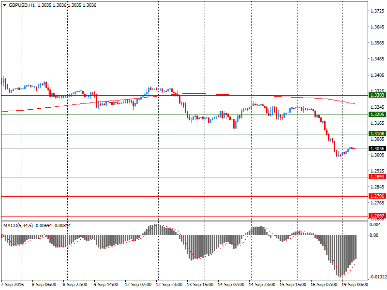Click the 7 Sep 2016 date label

(x=13, y=285)
